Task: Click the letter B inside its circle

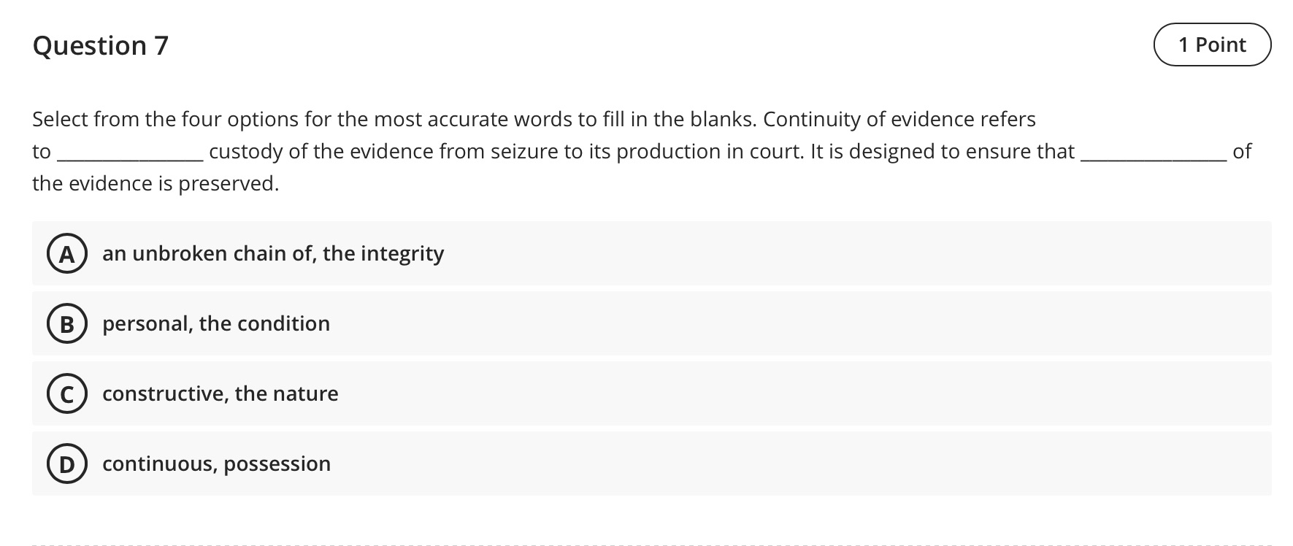Action: pos(66,324)
